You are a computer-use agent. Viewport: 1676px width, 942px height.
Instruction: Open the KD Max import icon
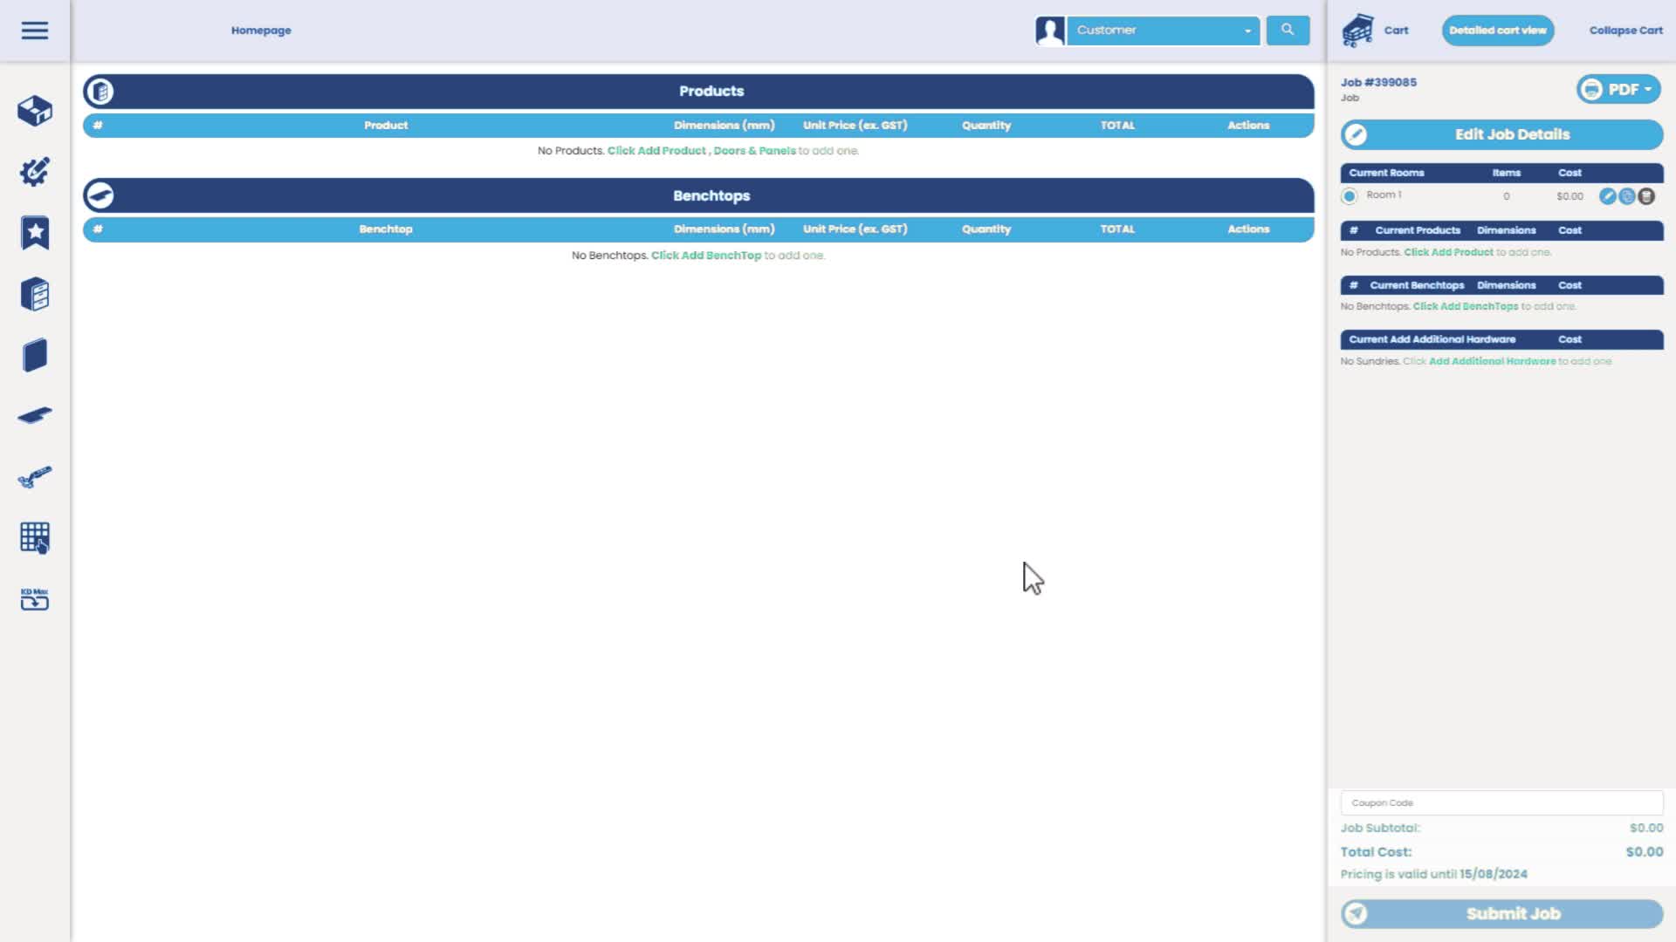[x=35, y=599]
